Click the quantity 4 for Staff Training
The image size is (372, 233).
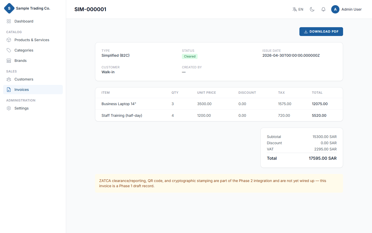173,115
